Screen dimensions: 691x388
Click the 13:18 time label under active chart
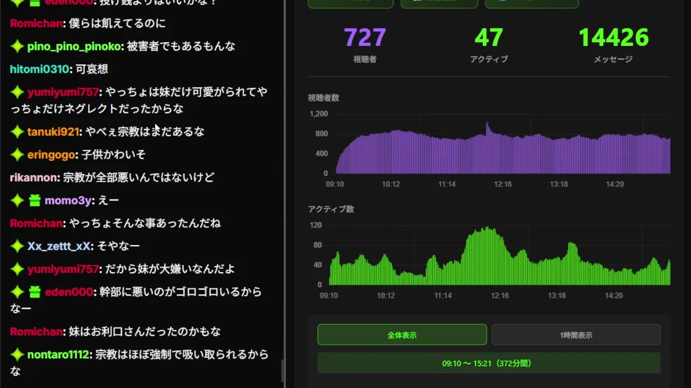click(557, 296)
